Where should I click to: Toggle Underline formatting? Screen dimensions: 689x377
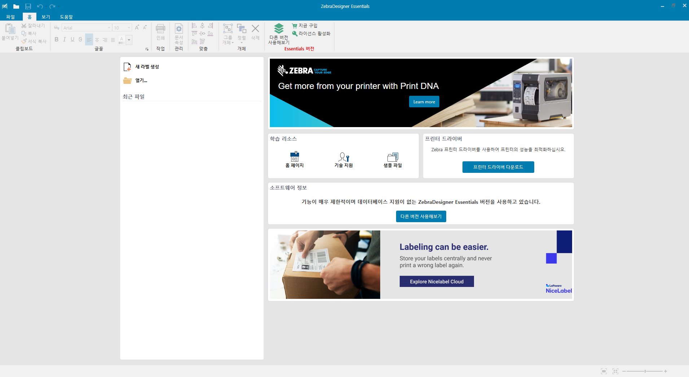click(73, 40)
